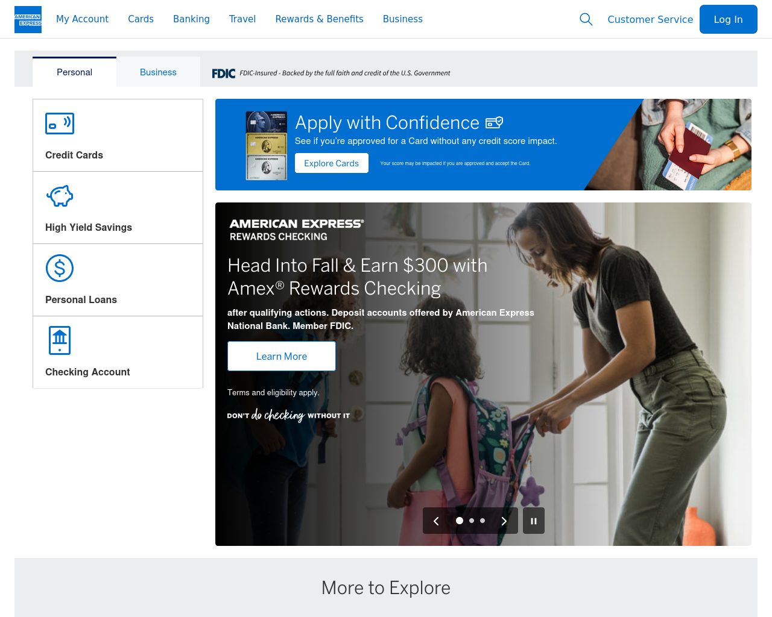Click the Explore Cards button
This screenshot has width=772, height=617.
[331, 163]
